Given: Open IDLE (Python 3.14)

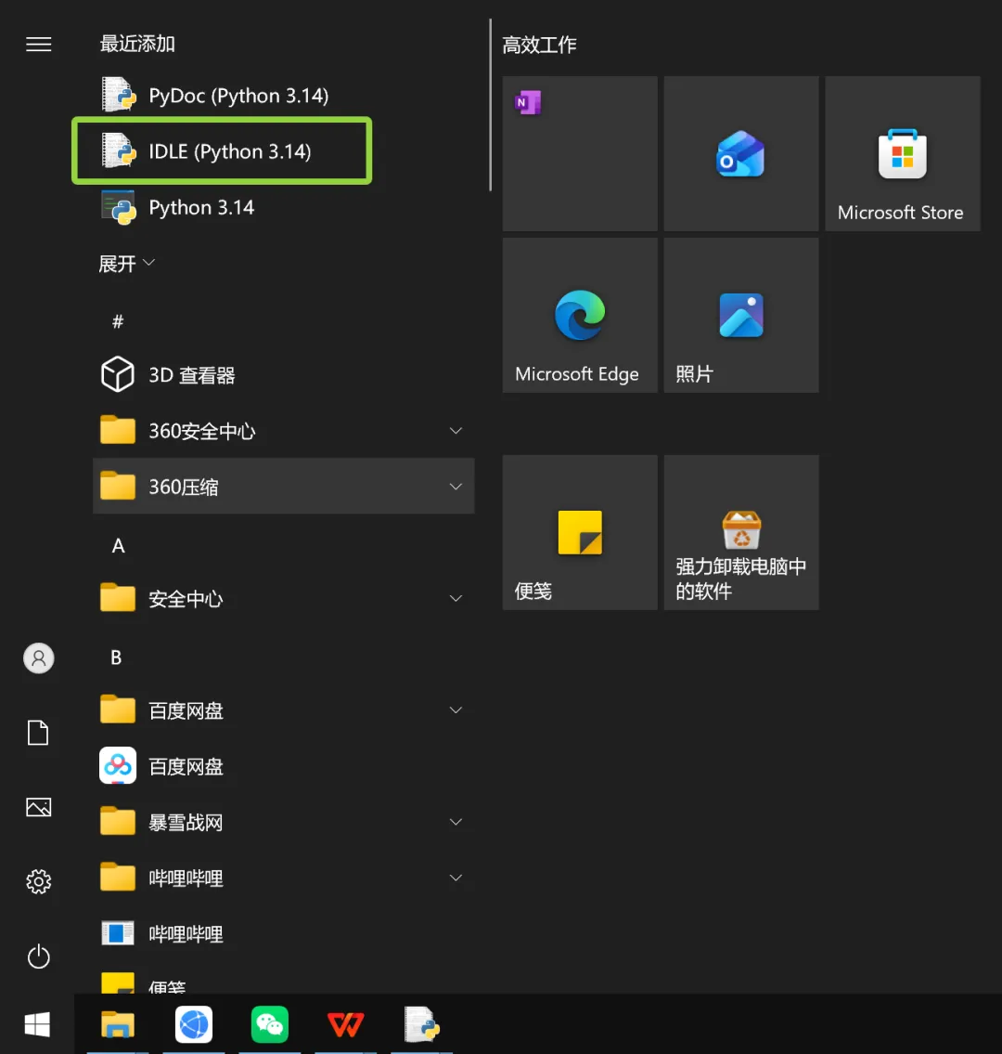Looking at the screenshot, I should point(283,151).
